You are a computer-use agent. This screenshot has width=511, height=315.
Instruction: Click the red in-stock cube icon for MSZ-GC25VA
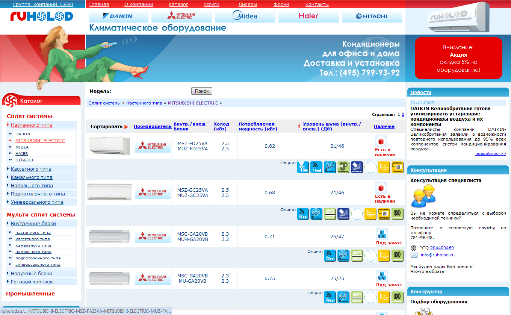381,188
